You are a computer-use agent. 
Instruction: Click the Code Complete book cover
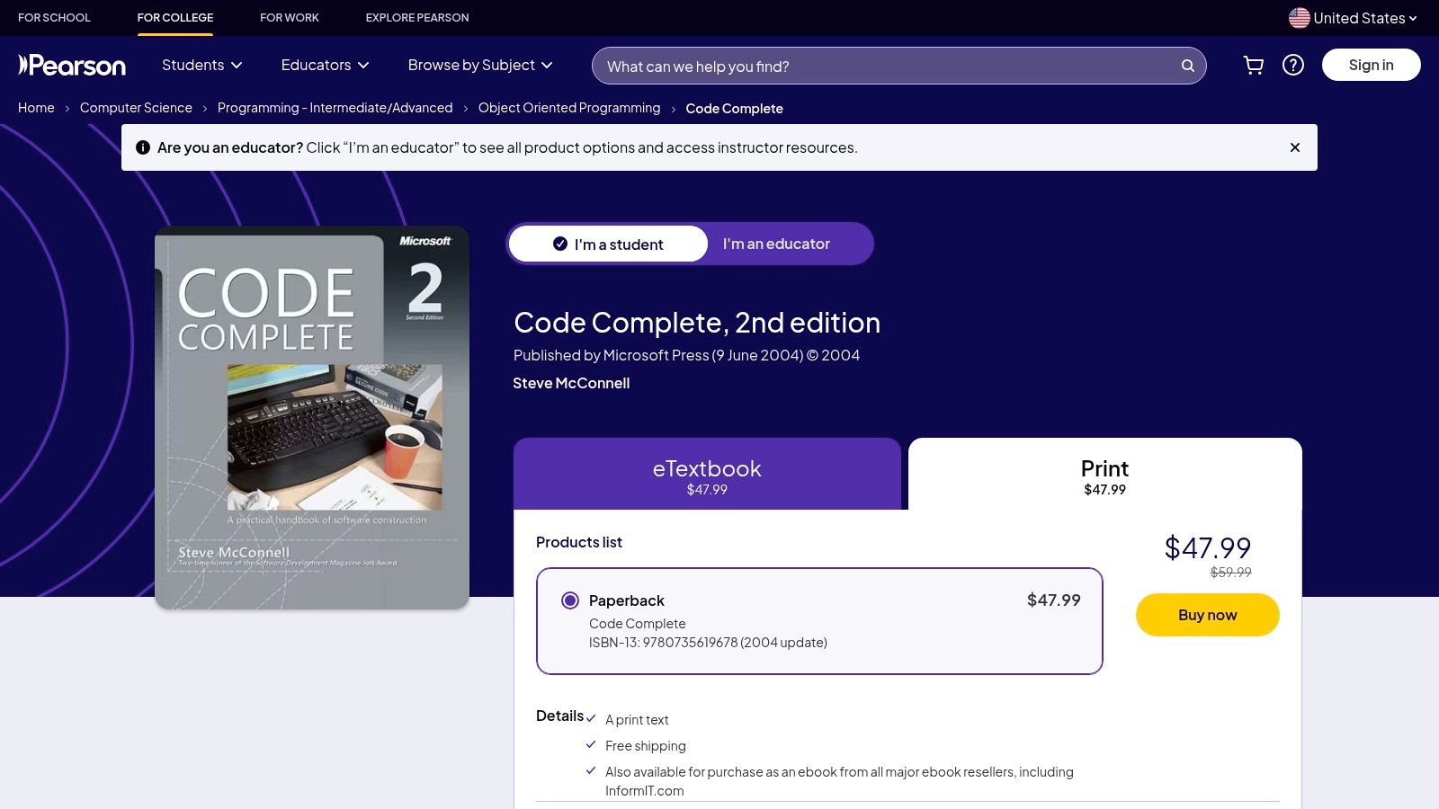pyautogui.click(x=312, y=417)
